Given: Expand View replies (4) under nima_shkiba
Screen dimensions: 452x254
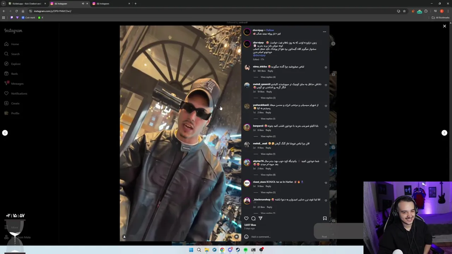Looking at the screenshot, I should [268, 77].
